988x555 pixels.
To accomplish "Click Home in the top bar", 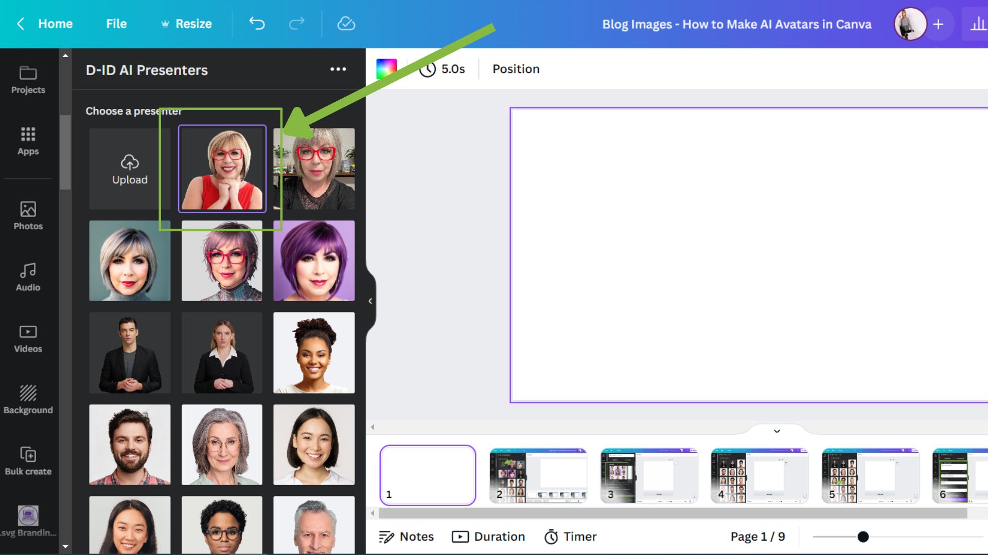I will 55,24.
